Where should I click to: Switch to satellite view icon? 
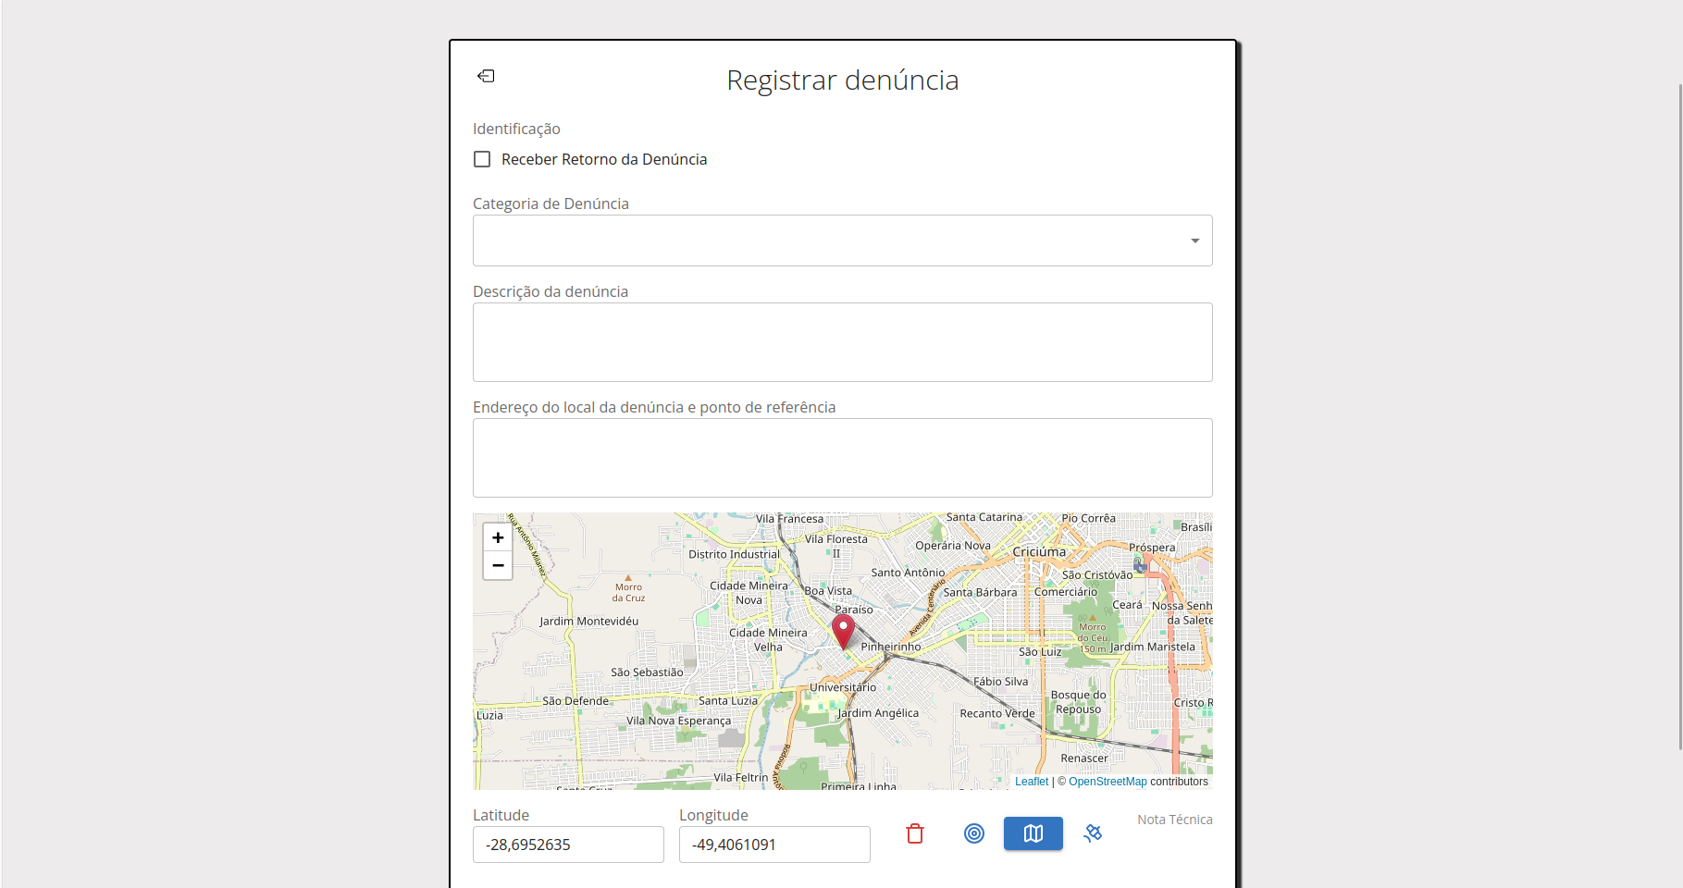pyautogui.click(x=1093, y=833)
